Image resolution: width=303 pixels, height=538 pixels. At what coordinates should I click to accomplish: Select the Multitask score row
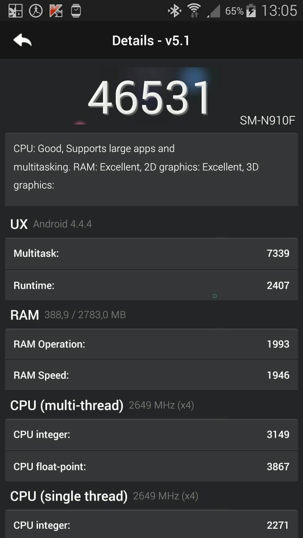pos(151,253)
